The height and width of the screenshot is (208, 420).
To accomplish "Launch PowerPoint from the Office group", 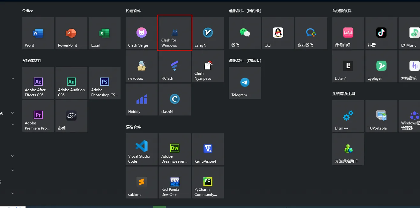I will click(x=71, y=33).
